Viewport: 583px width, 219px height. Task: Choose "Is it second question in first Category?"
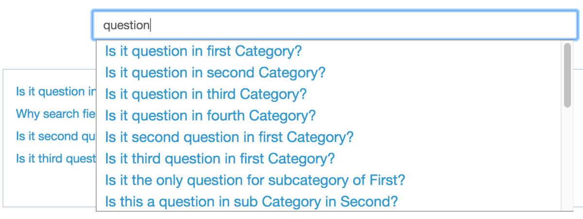point(229,137)
